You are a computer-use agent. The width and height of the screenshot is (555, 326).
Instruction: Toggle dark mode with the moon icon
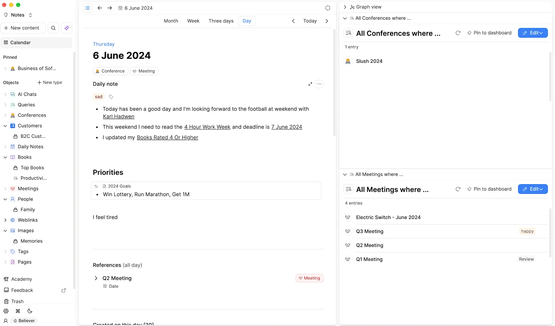point(29,311)
